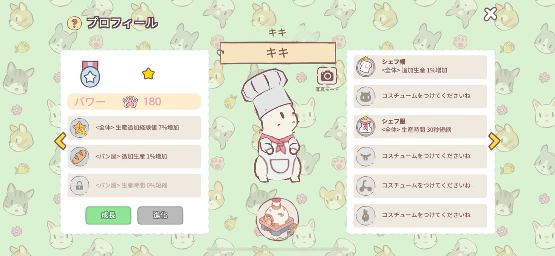
Task: Open the photo mode camera icon
Action: point(327,75)
